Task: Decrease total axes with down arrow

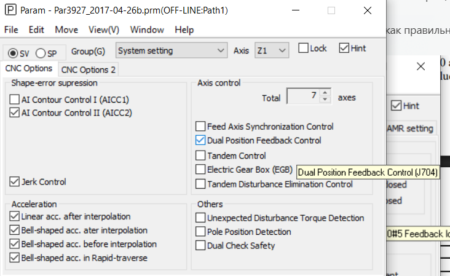Action: click(326, 100)
